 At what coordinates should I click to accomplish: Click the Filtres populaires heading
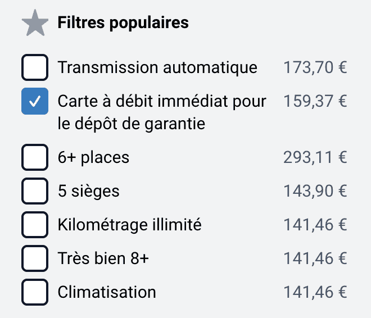pos(123,23)
